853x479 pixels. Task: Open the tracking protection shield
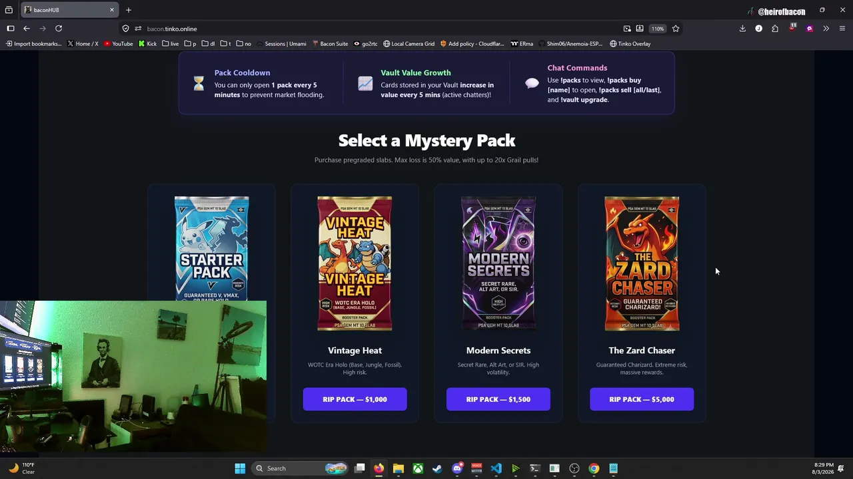click(x=125, y=29)
